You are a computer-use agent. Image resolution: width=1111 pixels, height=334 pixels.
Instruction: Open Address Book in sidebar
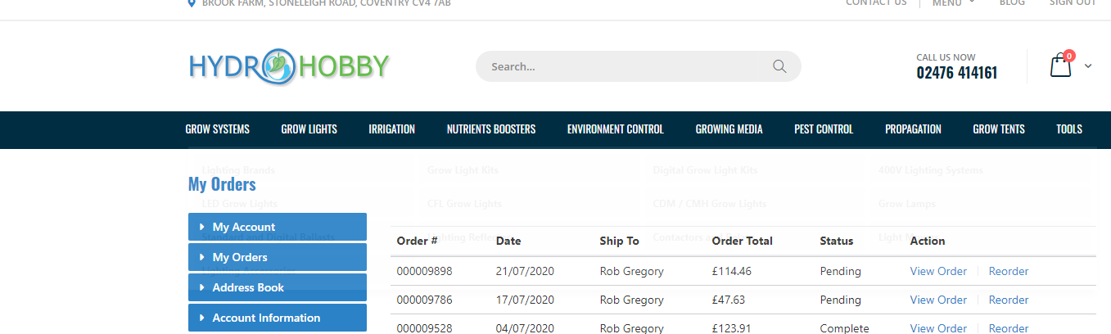[277, 287]
